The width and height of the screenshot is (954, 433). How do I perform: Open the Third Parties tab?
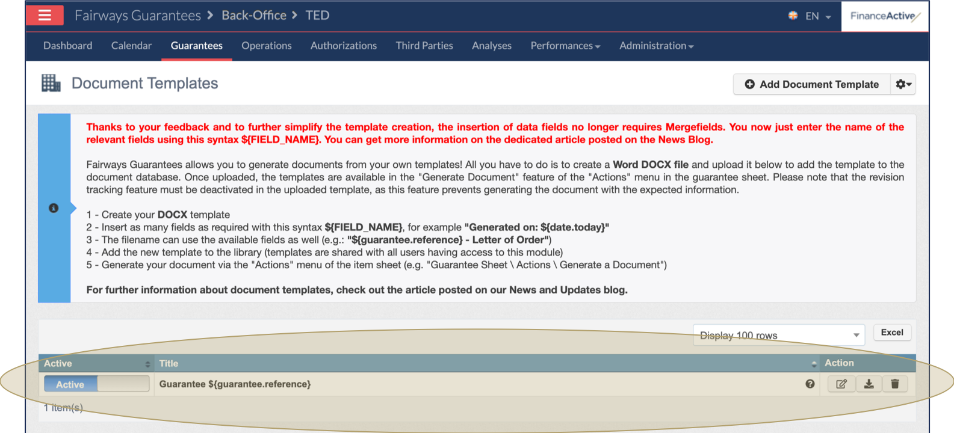click(x=424, y=46)
